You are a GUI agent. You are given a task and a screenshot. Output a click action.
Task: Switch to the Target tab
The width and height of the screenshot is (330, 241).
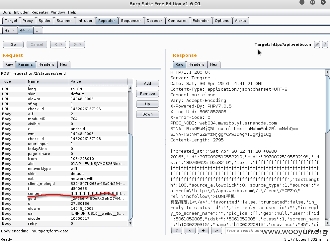11,21
